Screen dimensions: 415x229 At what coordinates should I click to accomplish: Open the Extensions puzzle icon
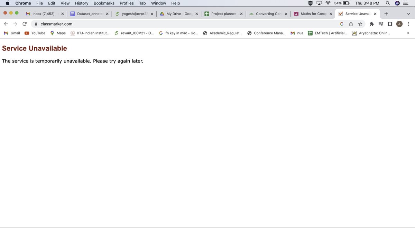(372, 24)
